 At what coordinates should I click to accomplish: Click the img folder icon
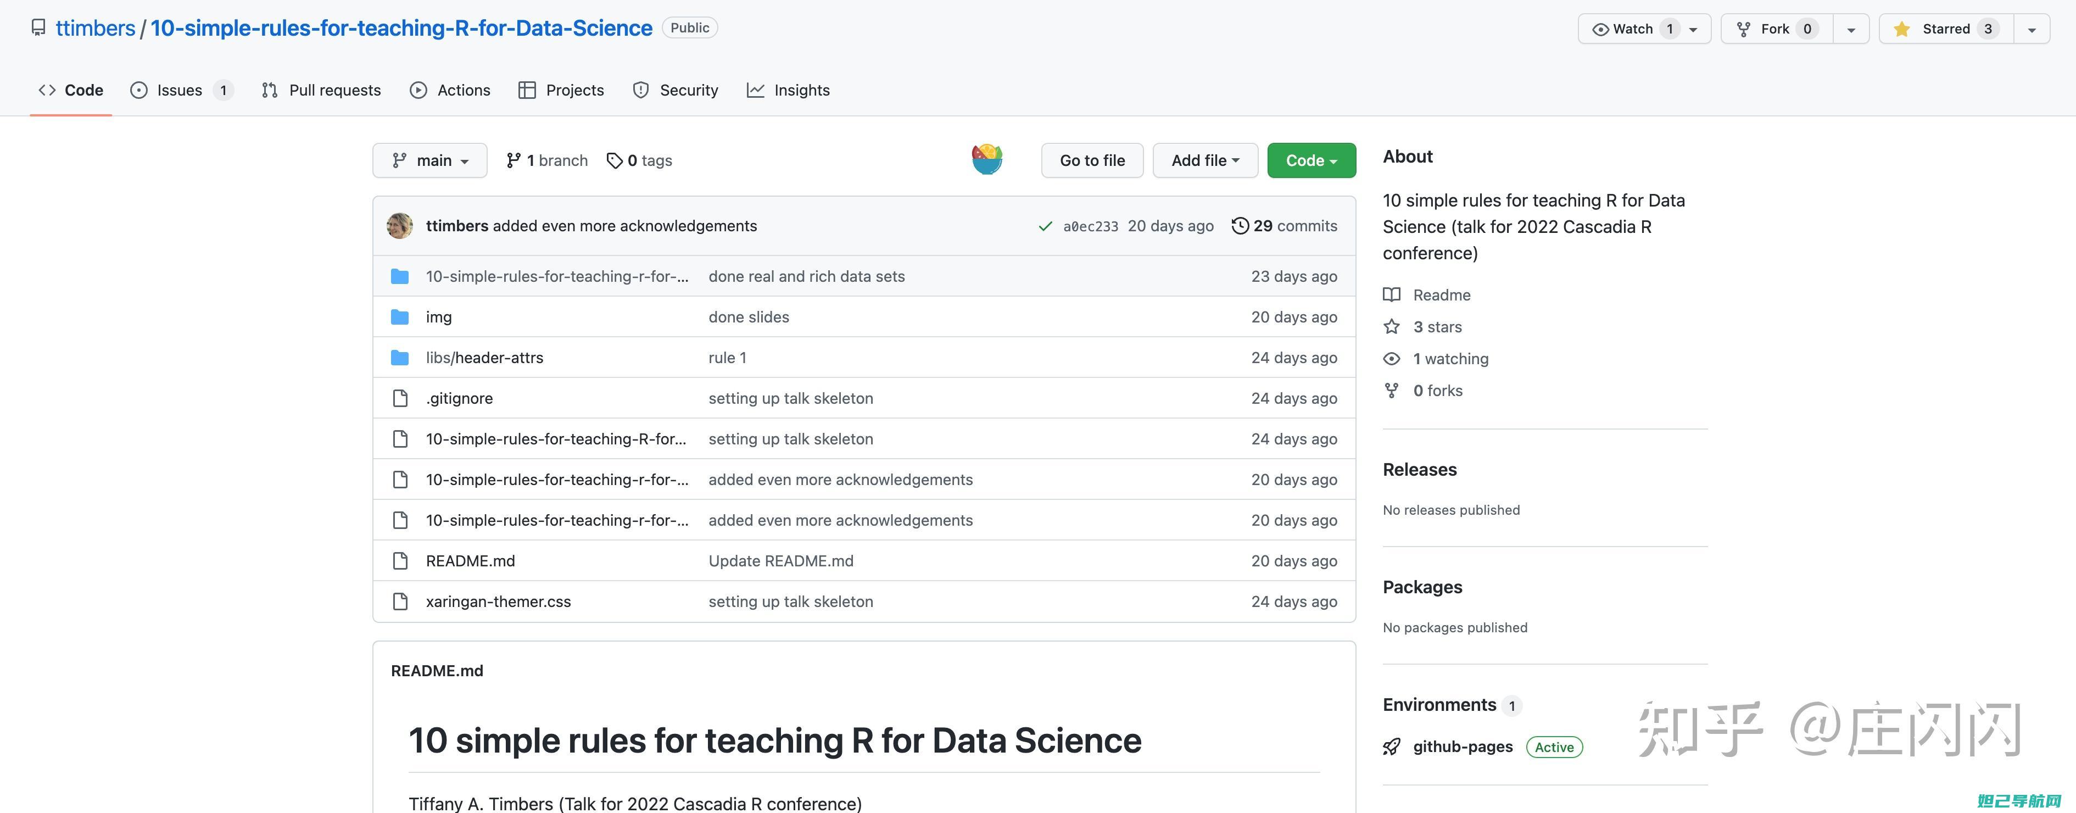(400, 318)
